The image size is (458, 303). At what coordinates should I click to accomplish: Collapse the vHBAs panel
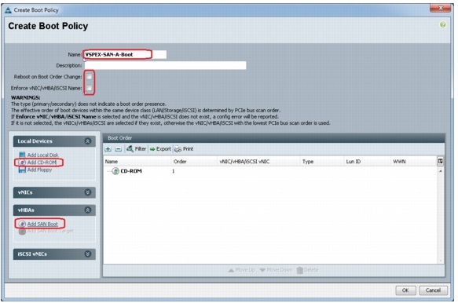pos(88,210)
